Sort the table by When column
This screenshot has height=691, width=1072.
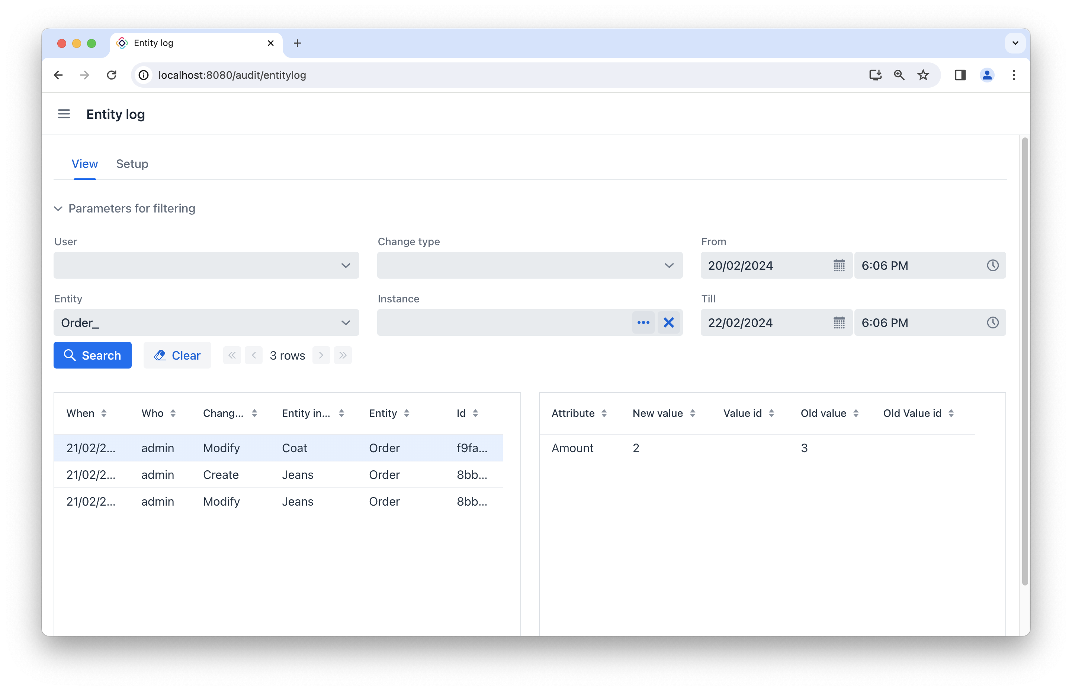(x=104, y=413)
